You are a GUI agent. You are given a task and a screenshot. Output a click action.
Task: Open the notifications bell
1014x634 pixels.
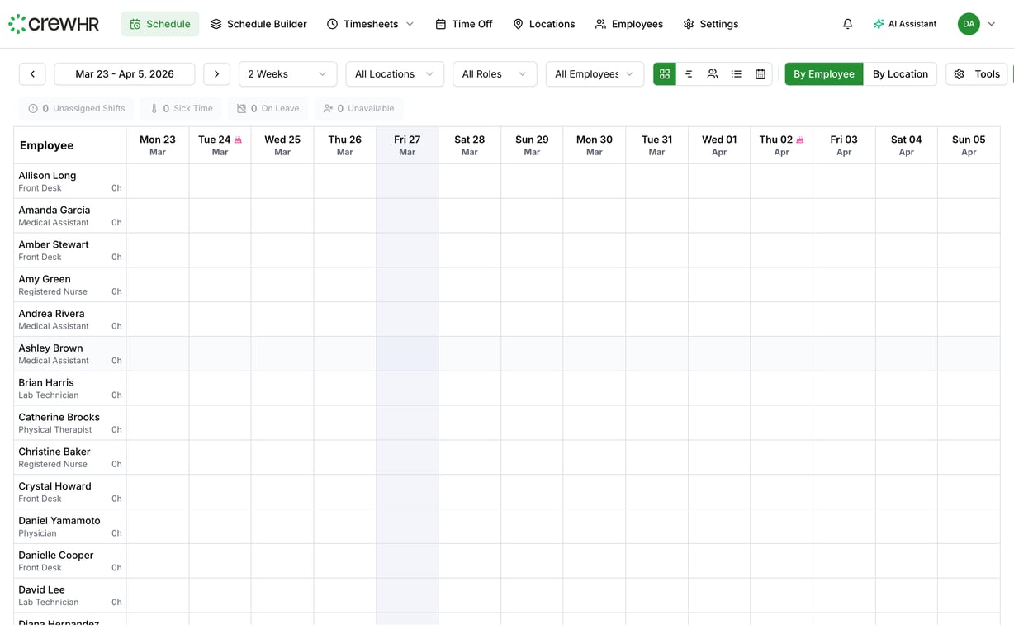coord(847,23)
